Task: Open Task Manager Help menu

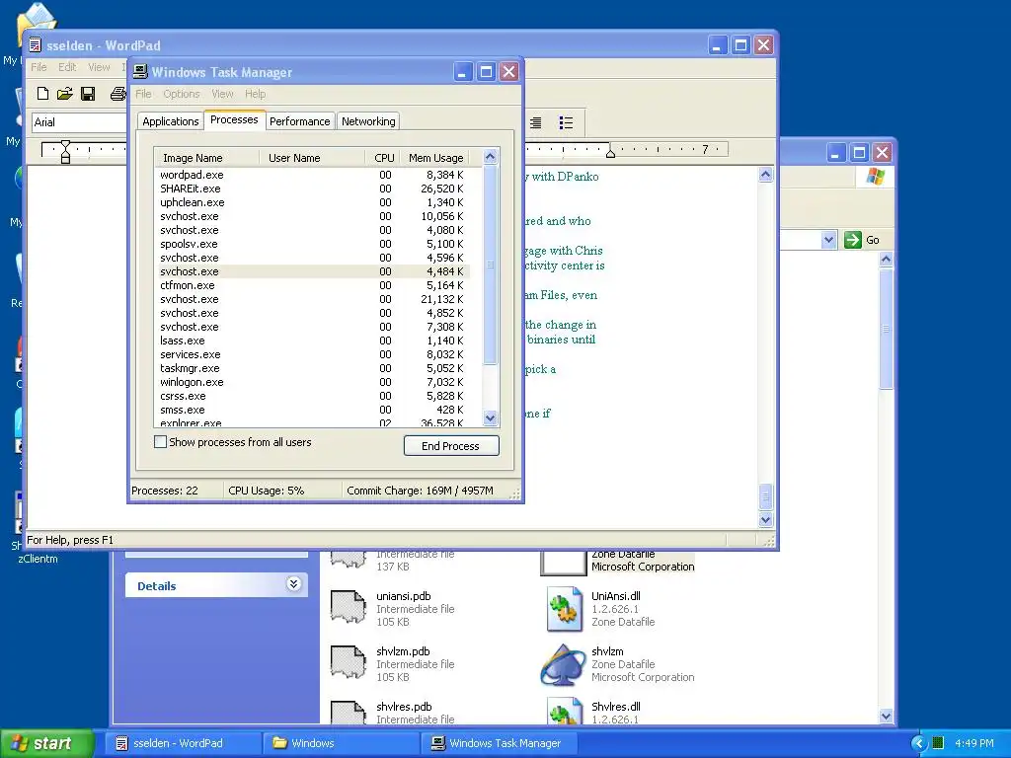Action: click(255, 94)
